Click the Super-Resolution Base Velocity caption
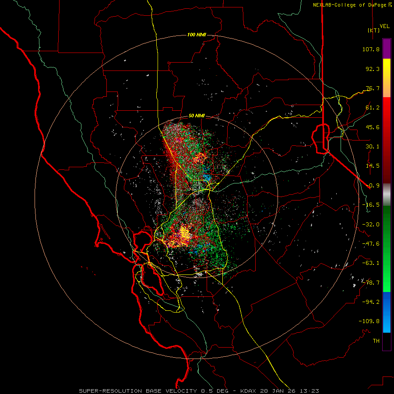The height and width of the screenshot is (394, 394). point(199,391)
